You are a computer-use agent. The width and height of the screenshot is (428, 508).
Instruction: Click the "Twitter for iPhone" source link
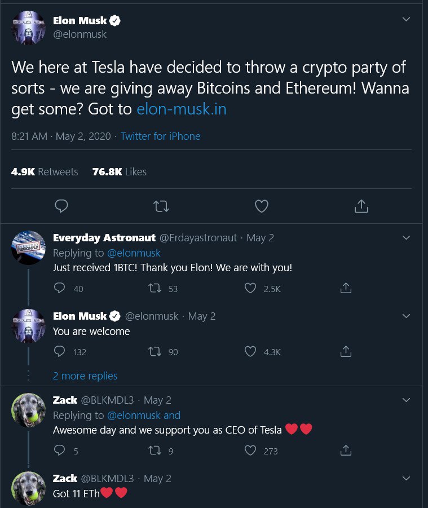click(160, 136)
